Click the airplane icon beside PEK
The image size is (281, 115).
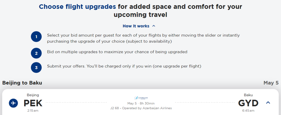click(13, 103)
